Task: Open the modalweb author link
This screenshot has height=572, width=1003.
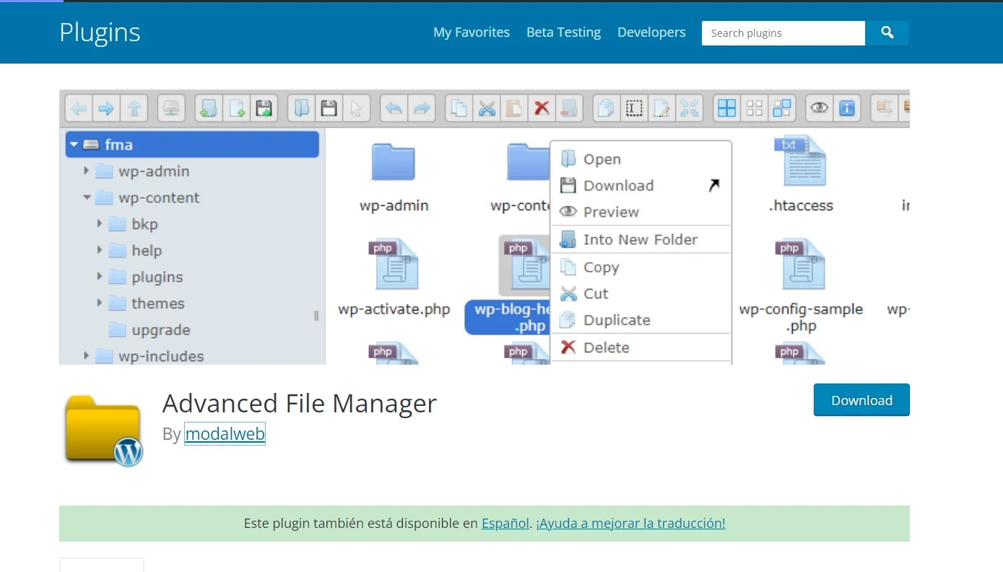Action: pos(225,434)
